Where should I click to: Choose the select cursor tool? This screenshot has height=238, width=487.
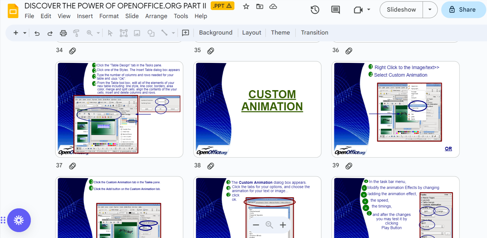(110, 33)
